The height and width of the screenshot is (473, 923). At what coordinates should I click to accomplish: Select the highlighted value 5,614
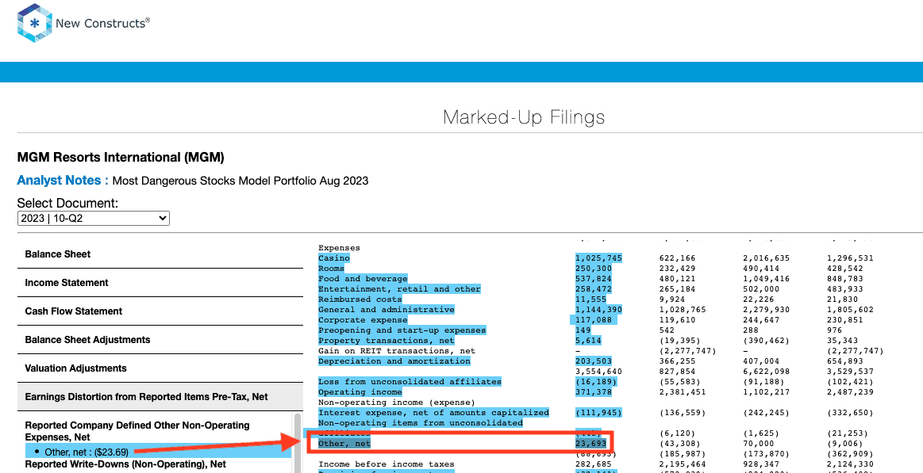pos(588,340)
